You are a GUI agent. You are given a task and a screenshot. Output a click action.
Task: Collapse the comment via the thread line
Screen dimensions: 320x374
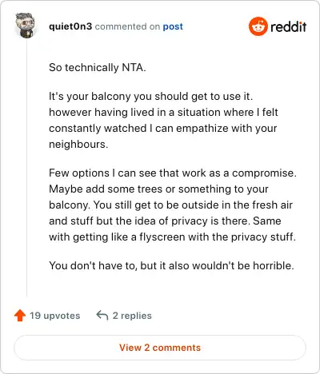pyautogui.click(x=26, y=168)
